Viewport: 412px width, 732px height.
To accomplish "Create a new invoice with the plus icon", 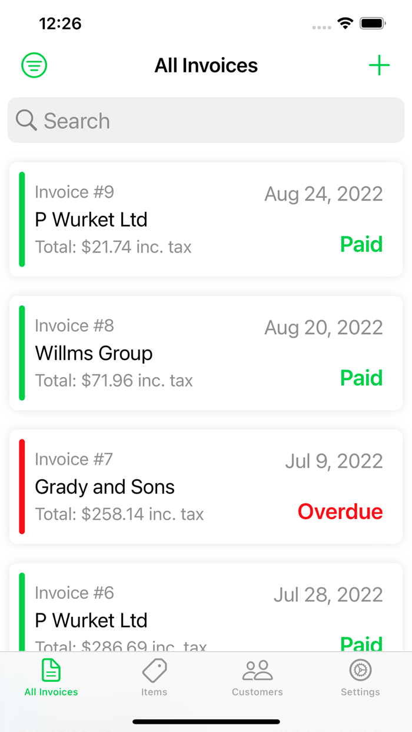I will [x=379, y=65].
